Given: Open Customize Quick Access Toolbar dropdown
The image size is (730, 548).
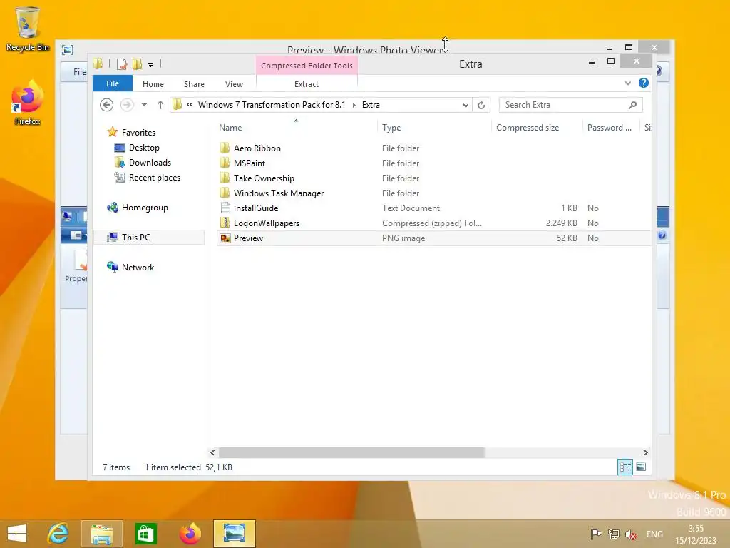Looking at the screenshot, I should click(x=151, y=65).
